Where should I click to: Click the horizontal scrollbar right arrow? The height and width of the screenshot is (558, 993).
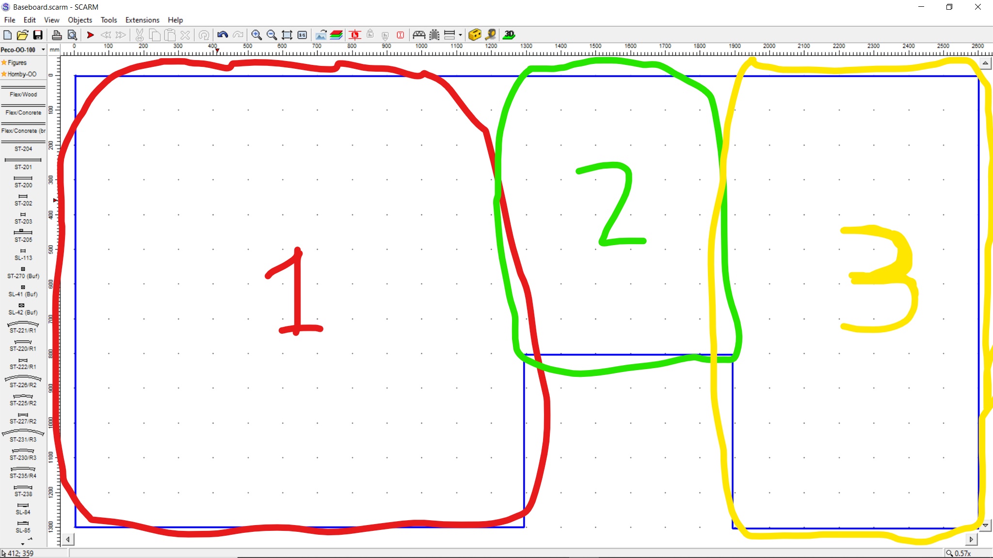[971, 539]
